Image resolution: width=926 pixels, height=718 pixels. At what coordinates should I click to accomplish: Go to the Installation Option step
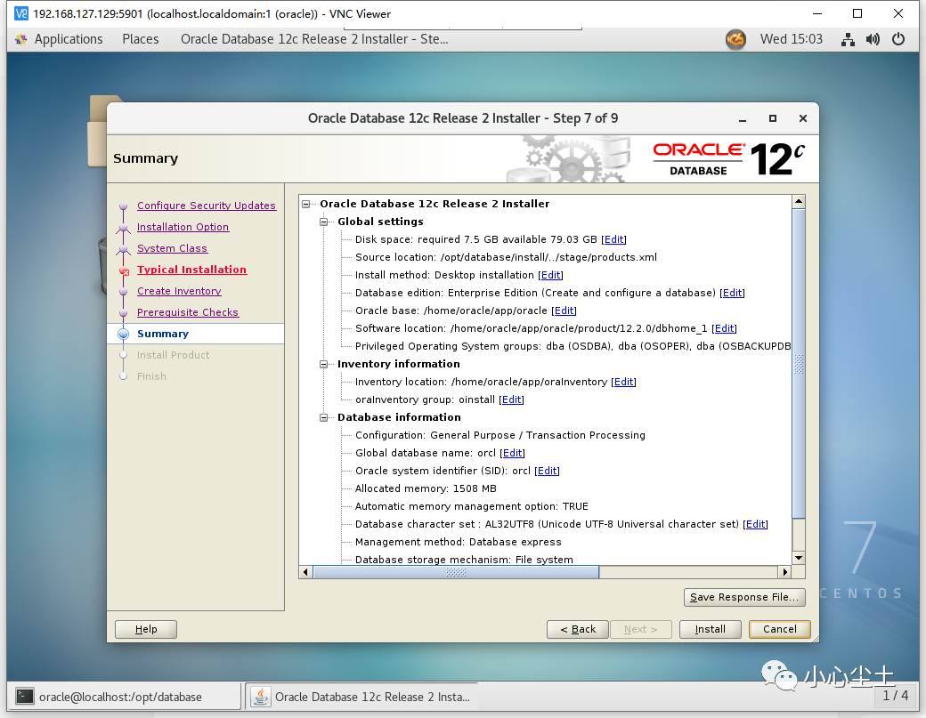click(183, 227)
